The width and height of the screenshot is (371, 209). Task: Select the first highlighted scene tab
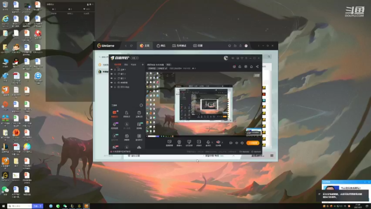coord(117,65)
